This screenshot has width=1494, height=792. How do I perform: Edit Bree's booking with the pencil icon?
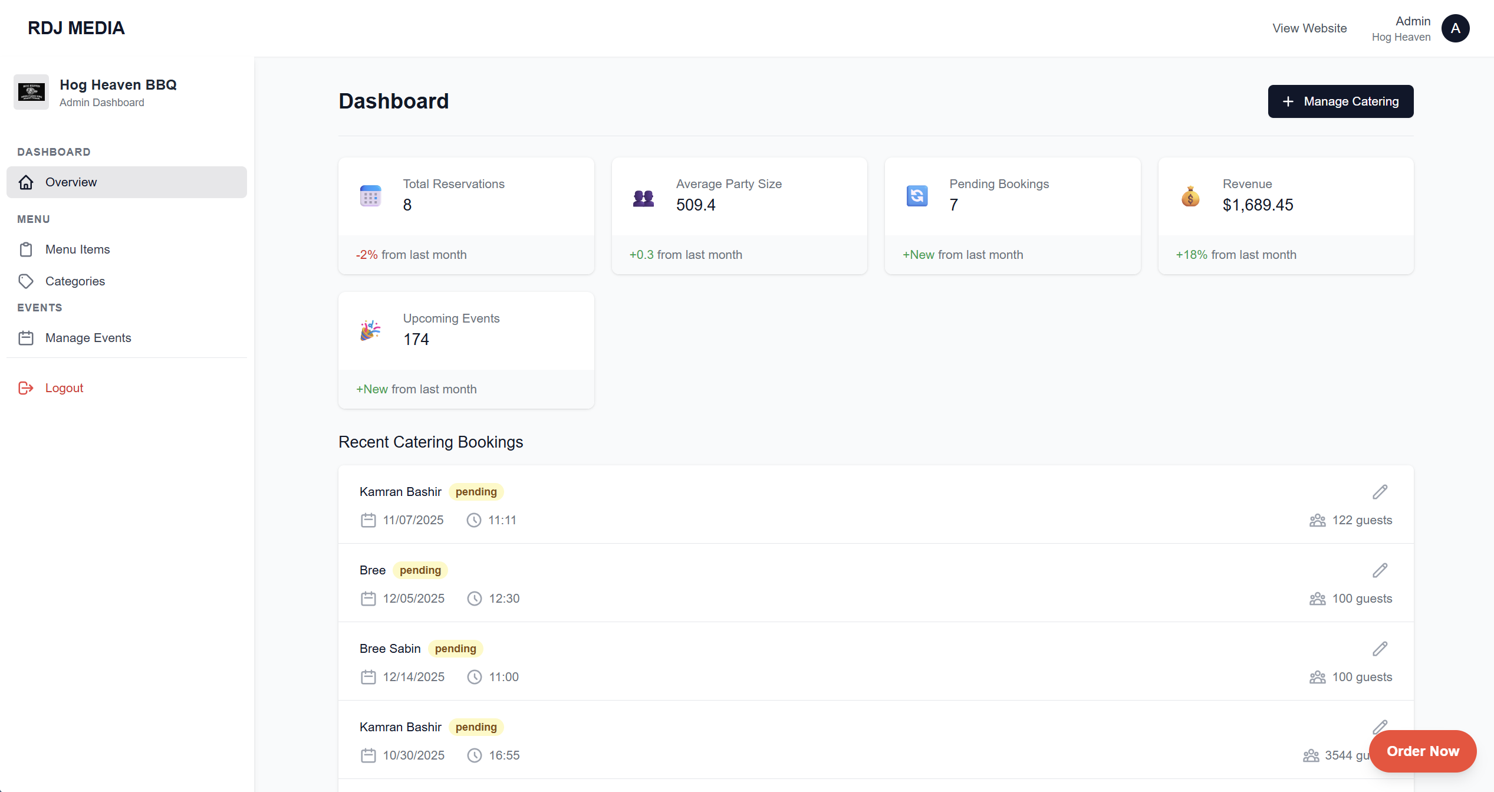(x=1381, y=570)
